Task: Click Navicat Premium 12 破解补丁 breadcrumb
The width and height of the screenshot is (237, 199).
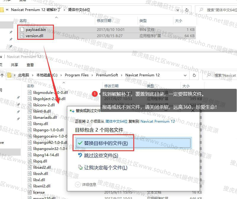Action: [x=36, y=10]
